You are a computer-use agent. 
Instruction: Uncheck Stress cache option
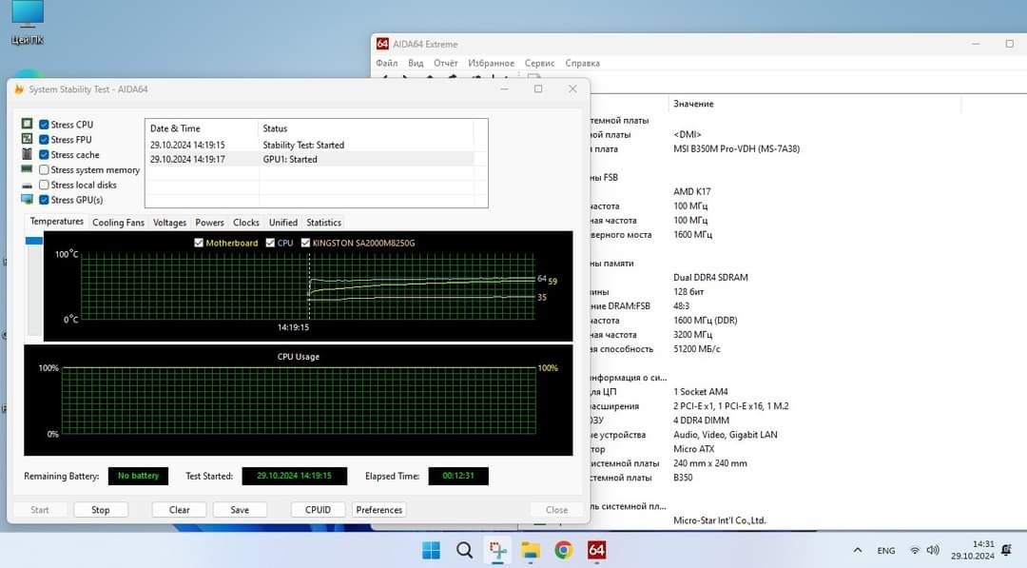44,155
